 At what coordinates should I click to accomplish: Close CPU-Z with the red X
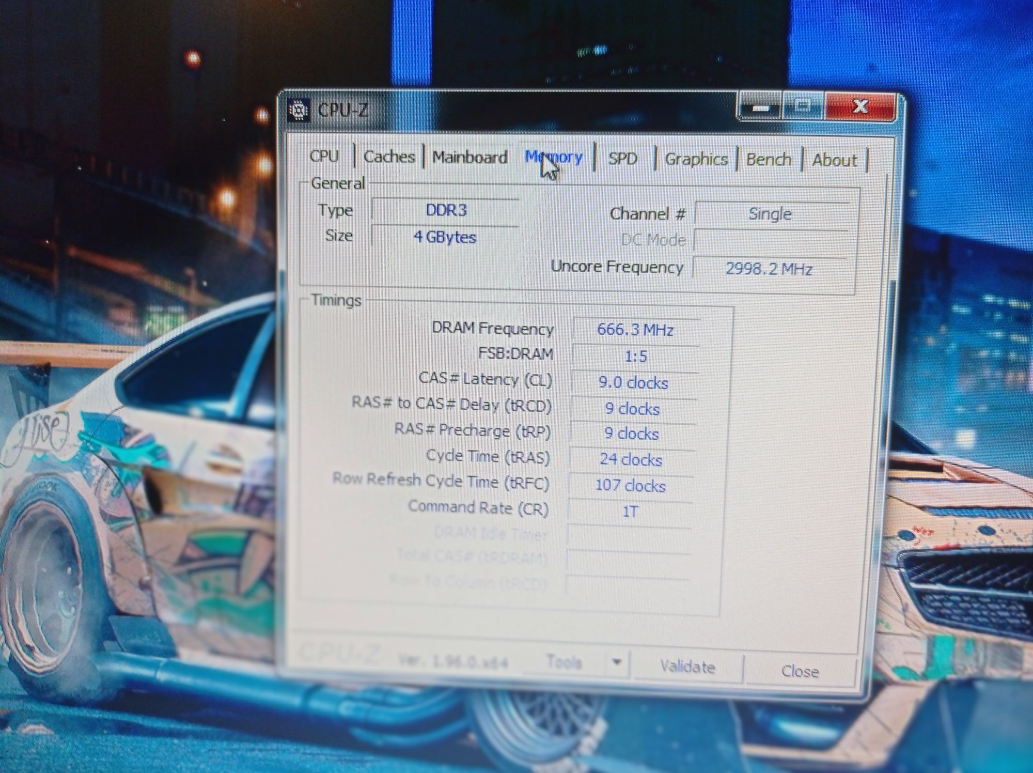[860, 106]
